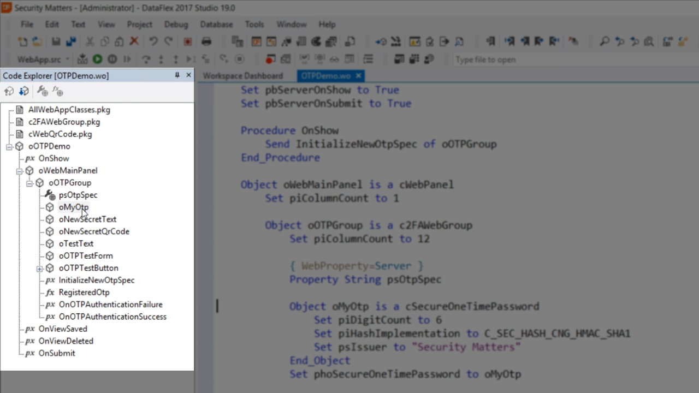Expand the oOTPTestButton tree node
The image size is (699, 393).
(x=39, y=268)
